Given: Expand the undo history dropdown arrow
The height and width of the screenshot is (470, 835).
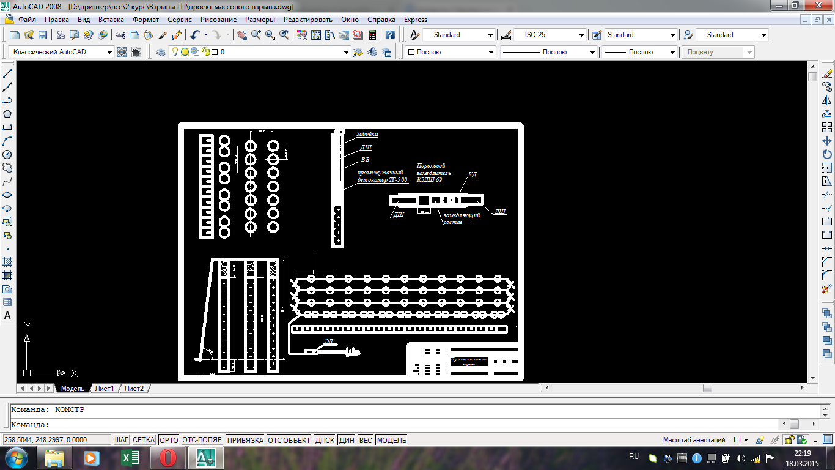Looking at the screenshot, I should [206, 35].
